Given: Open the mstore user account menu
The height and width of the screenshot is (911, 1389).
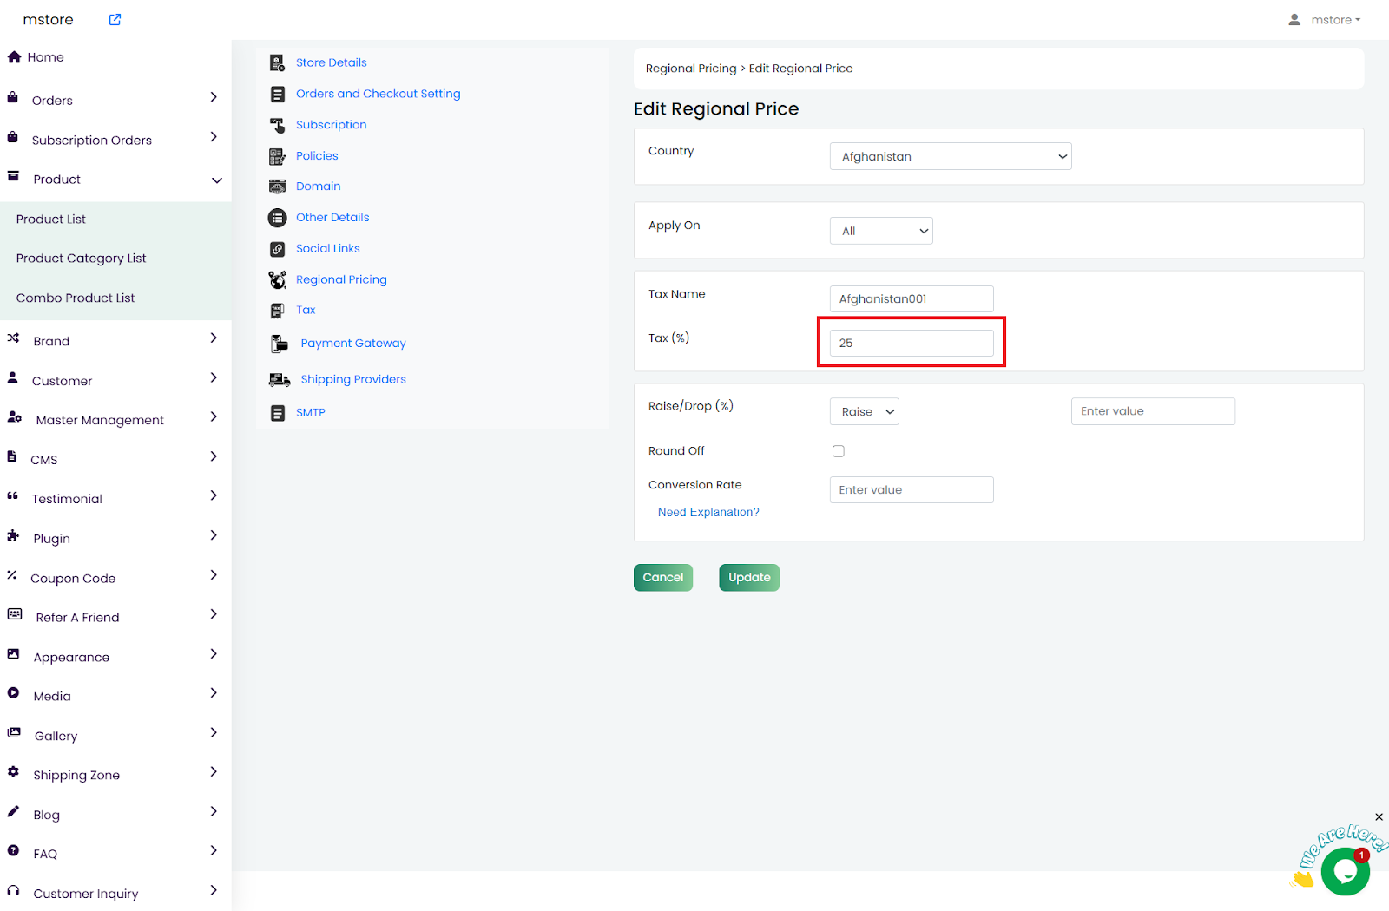Looking at the screenshot, I should 1325,20.
